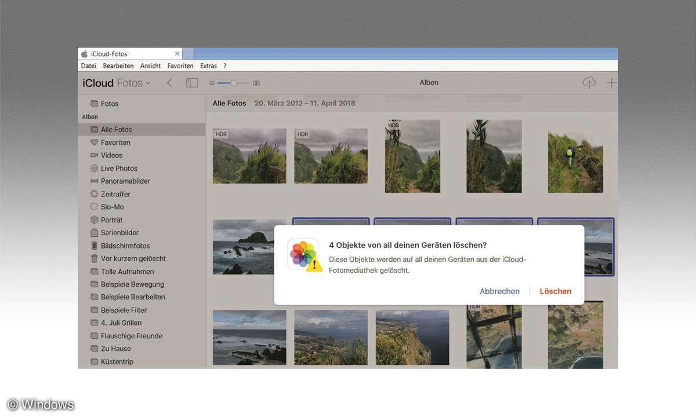Open the Bearbeiten menu
The width and height of the screenshot is (696, 417).
(x=118, y=66)
